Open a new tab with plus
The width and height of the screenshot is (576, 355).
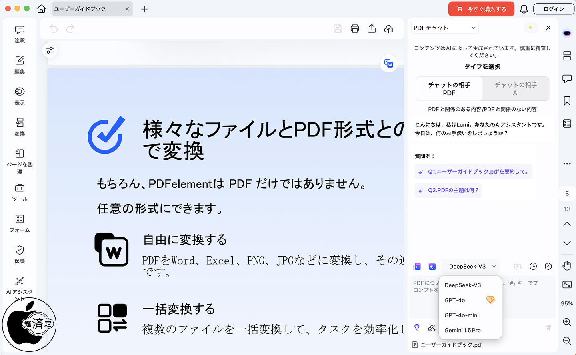[x=144, y=9]
